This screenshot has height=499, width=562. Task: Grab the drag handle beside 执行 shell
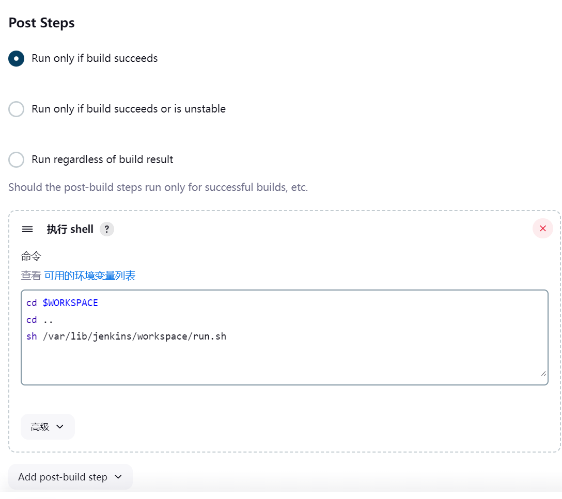[27, 229]
